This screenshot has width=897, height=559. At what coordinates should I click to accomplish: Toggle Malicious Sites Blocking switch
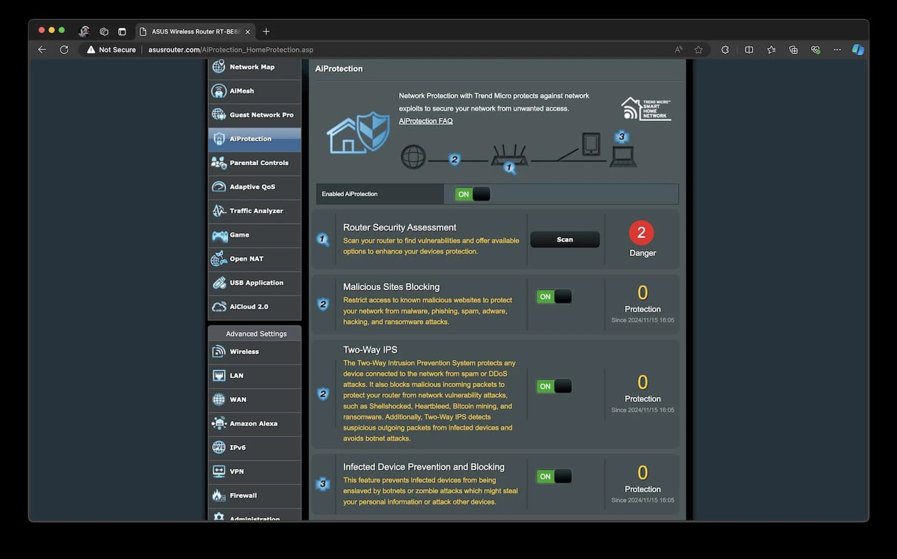pos(554,297)
